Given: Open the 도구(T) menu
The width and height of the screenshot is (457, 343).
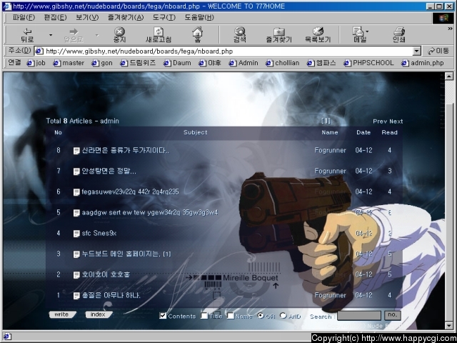Looking at the screenshot, I should [164, 17].
